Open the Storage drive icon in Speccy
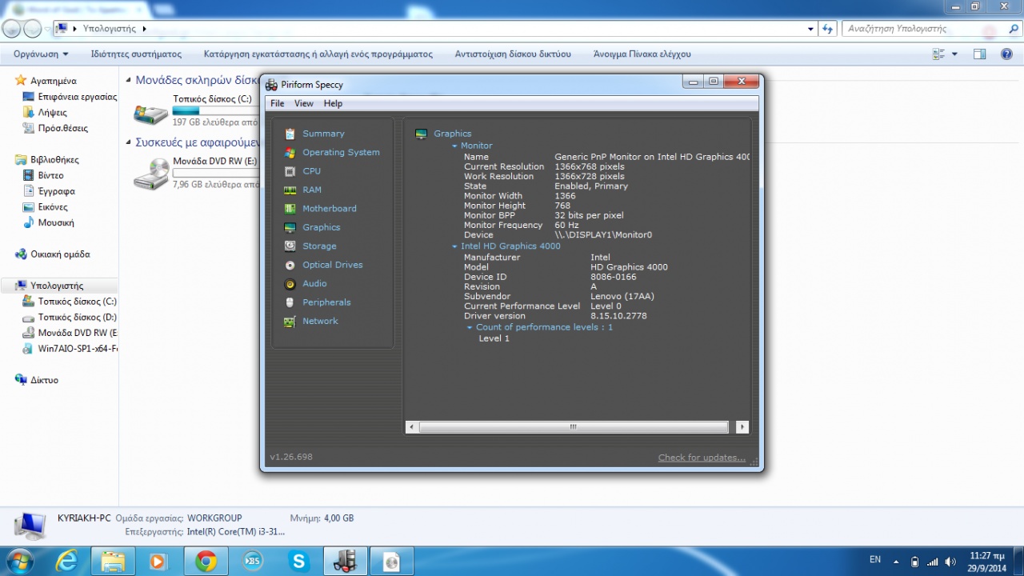Screen dimensions: 1024x576 tap(290, 246)
